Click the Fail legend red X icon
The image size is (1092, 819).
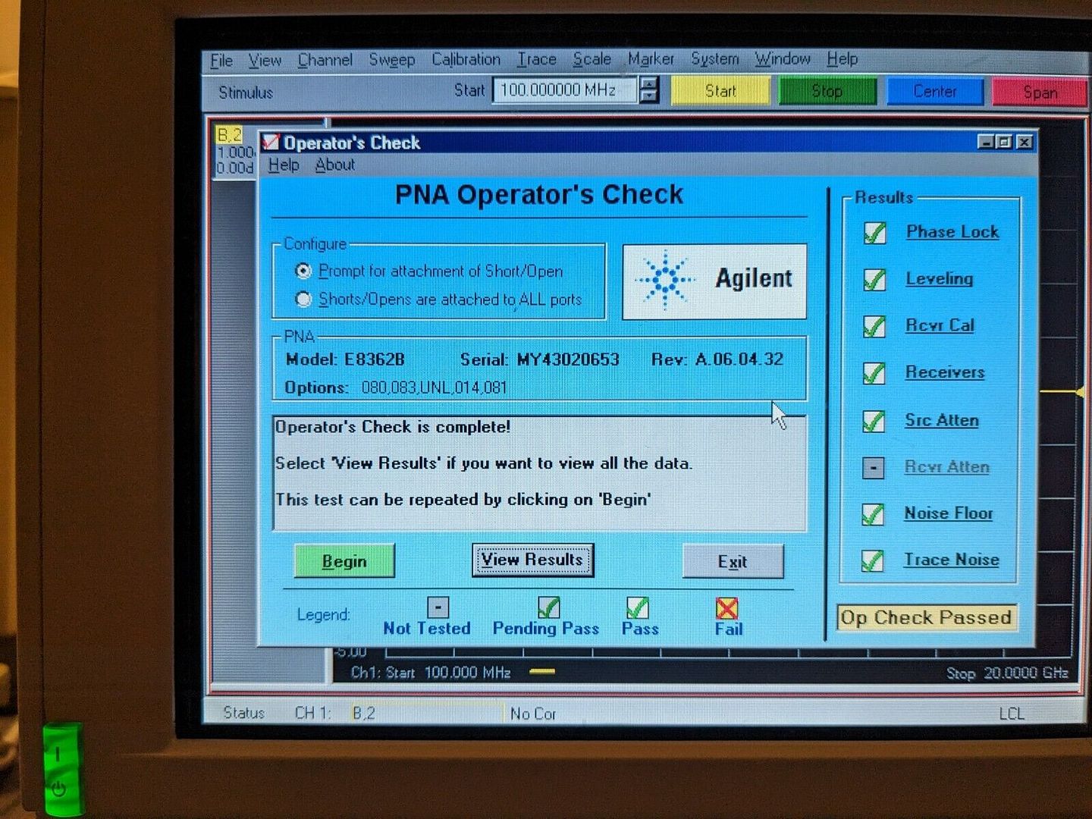[726, 608]
